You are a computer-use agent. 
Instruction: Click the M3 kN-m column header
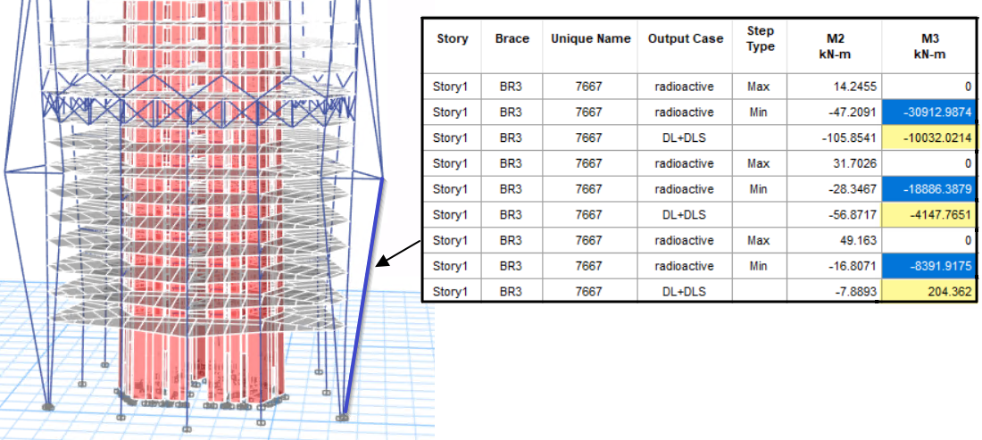929,46
